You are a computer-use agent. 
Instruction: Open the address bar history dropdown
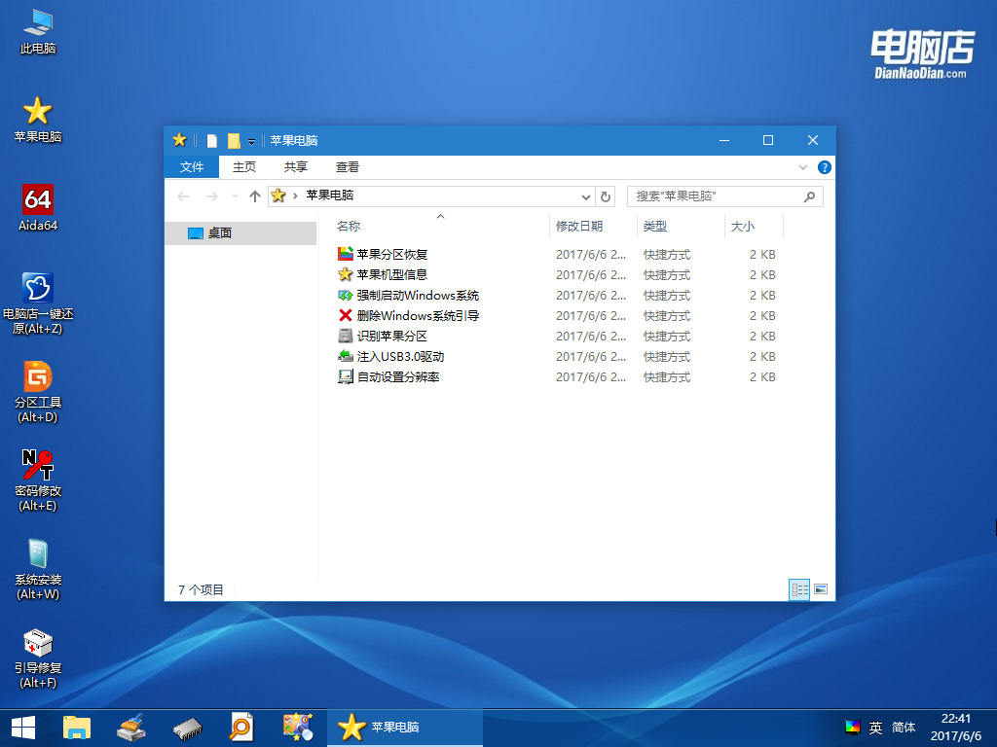tap(585, 196)
